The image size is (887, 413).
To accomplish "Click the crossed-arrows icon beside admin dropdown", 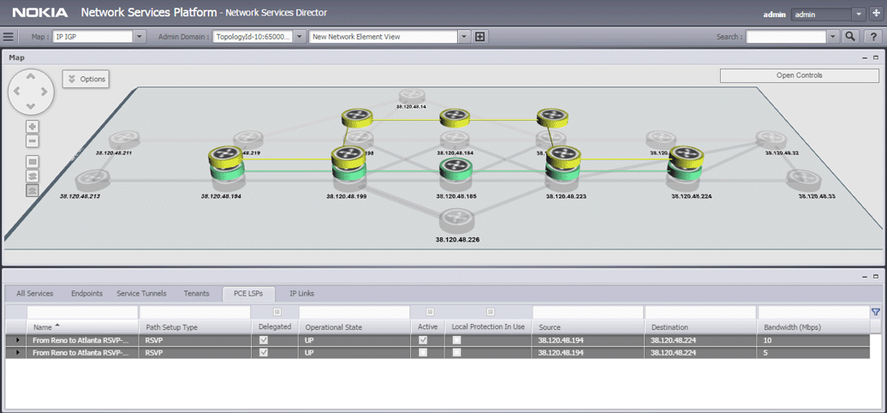I will [x=876, y=14].
